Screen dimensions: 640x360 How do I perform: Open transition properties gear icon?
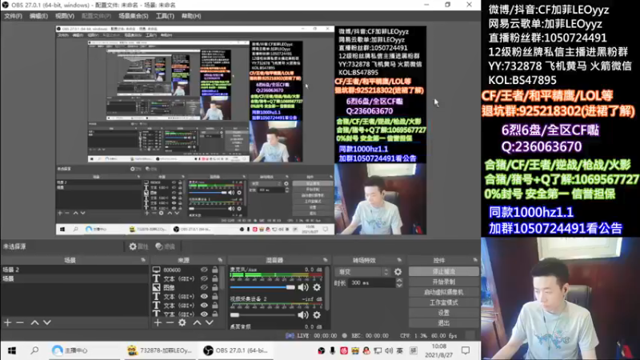tap(398, 271)
